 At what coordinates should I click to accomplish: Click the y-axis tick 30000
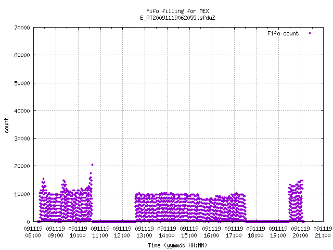click(22, 139)
